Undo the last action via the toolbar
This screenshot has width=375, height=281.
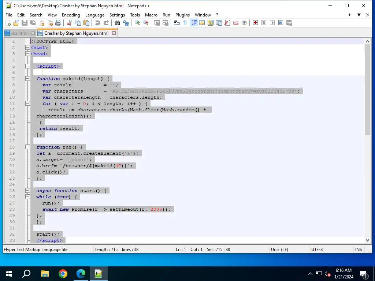(97, 23)
